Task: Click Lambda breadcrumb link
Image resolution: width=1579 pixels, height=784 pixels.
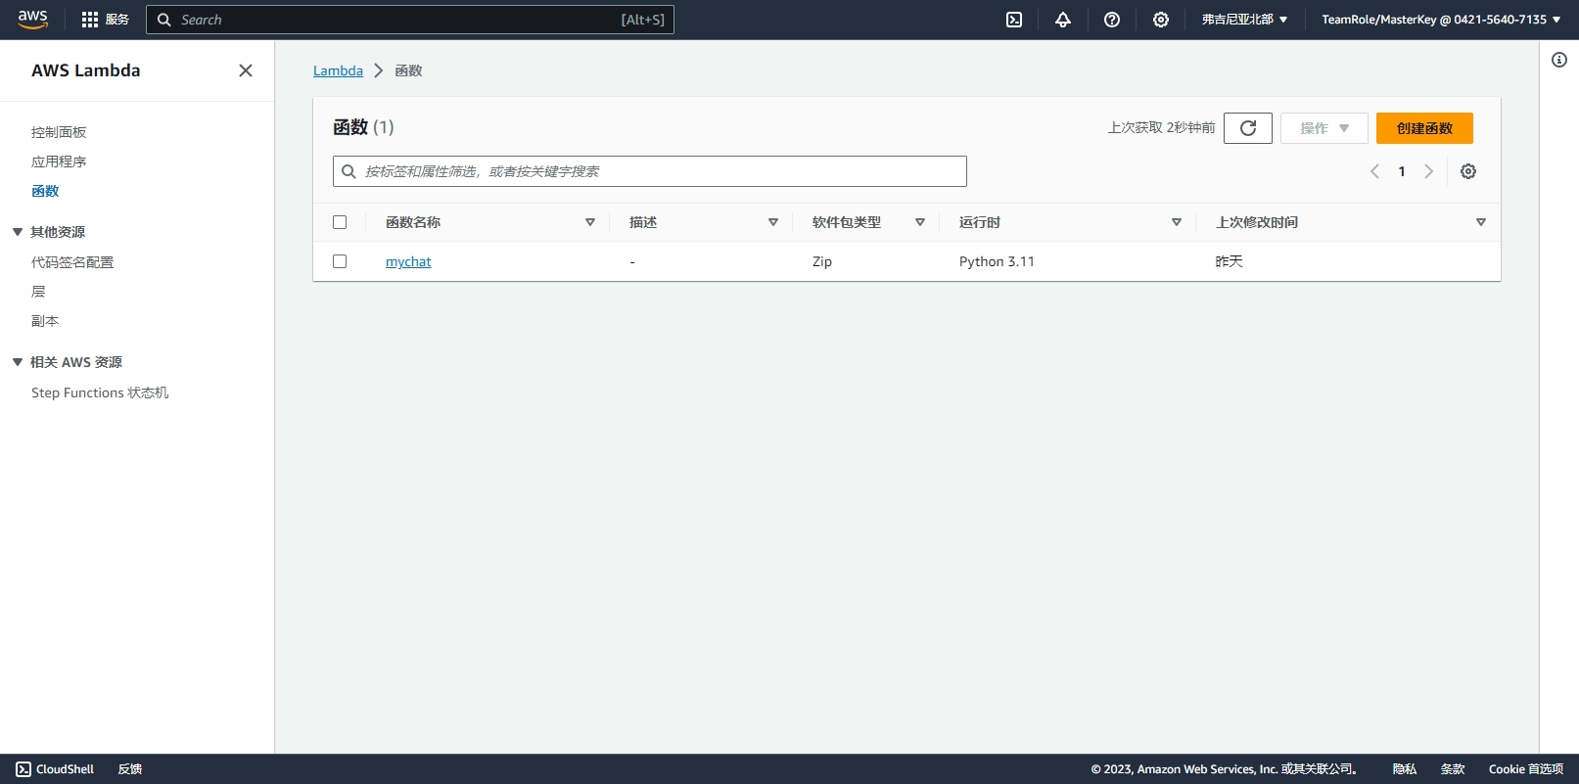Action: [x=338, y=70]
